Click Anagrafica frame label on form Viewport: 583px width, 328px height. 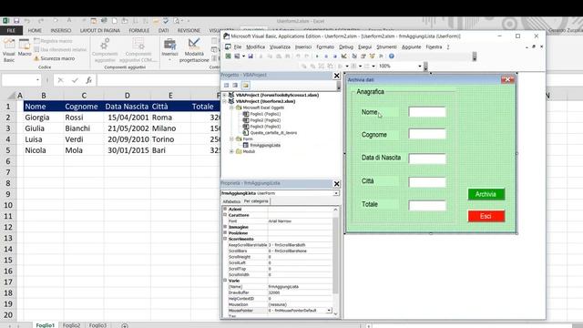click(x=371, y=91)
